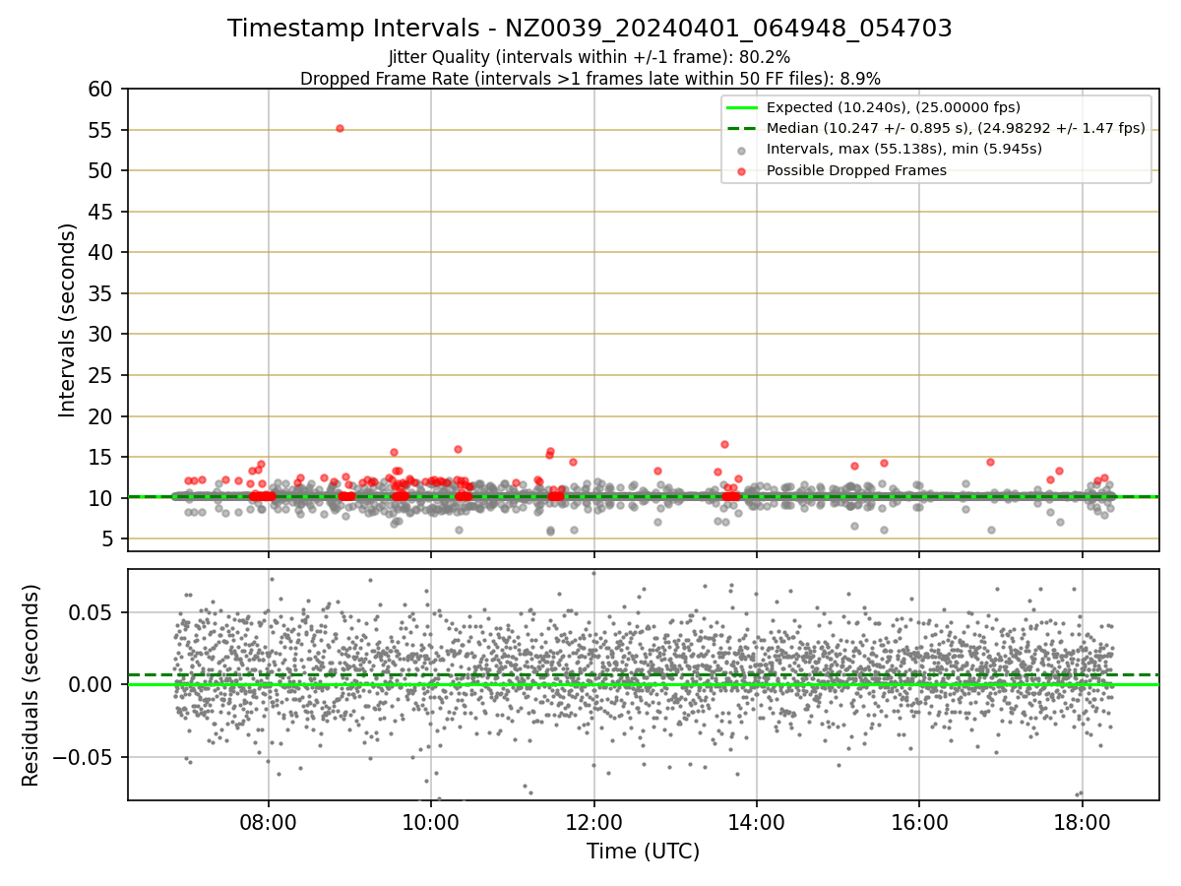
Task: Click the 'Residuals (seconds)' y-axis label
Action: pos(31,685)
